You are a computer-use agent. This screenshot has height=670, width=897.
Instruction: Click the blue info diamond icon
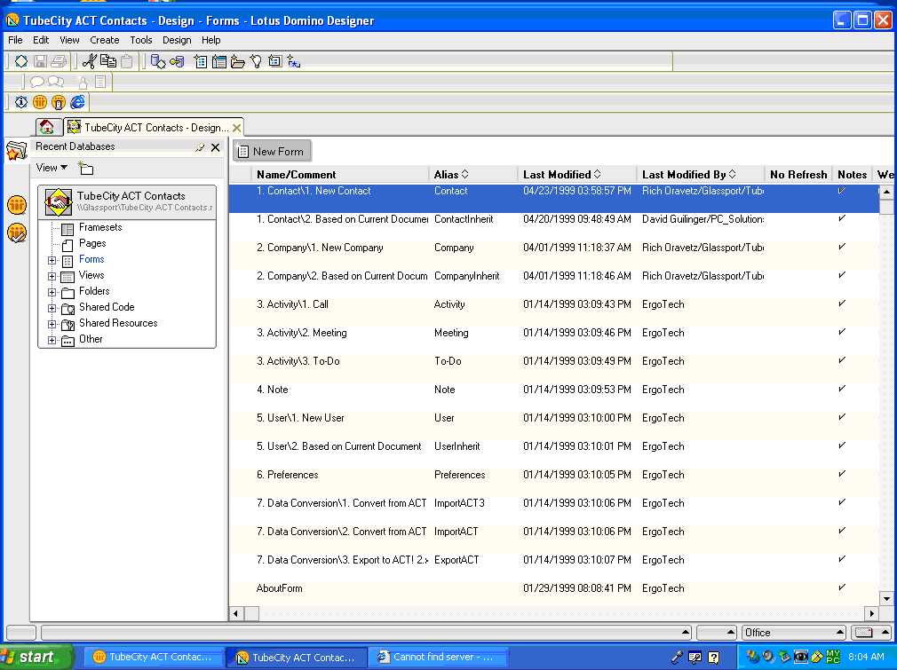(x=21, y=102)
